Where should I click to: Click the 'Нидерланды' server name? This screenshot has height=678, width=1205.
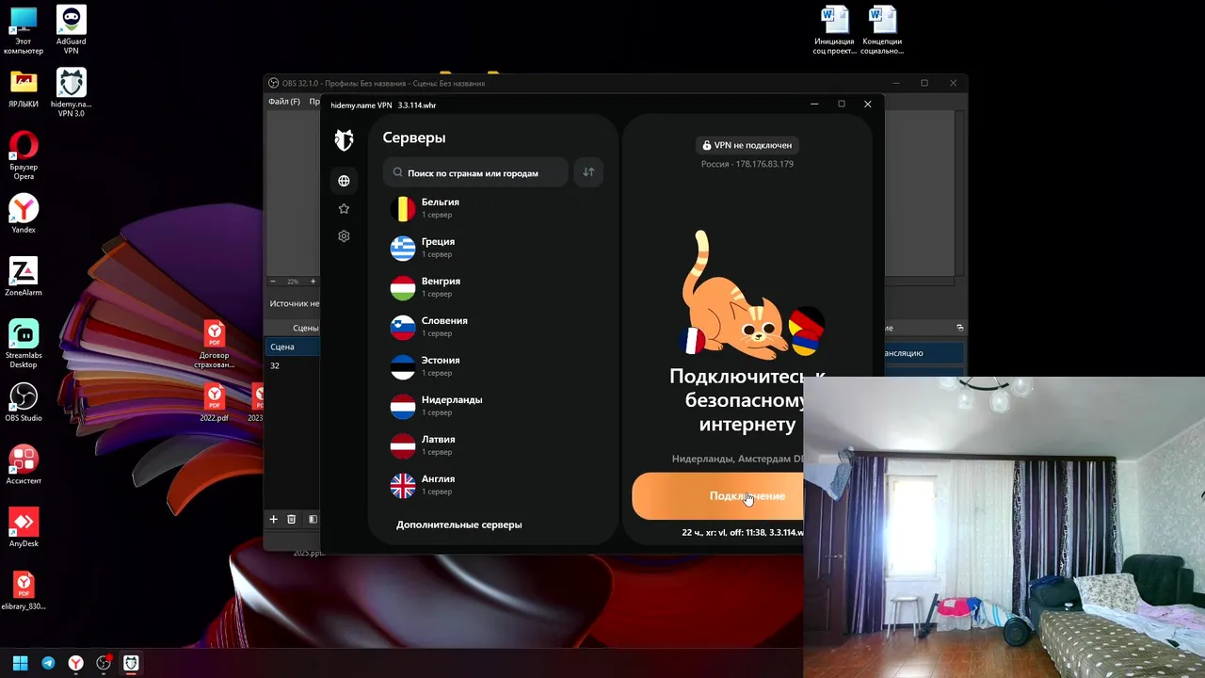(452, 399)
